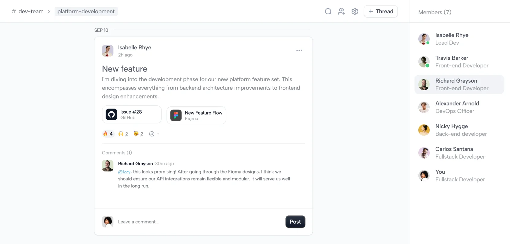Image resolution: width=510 pixels, height=244 pixels.
Task: Create a new Thread
Action: coord(381,12)
